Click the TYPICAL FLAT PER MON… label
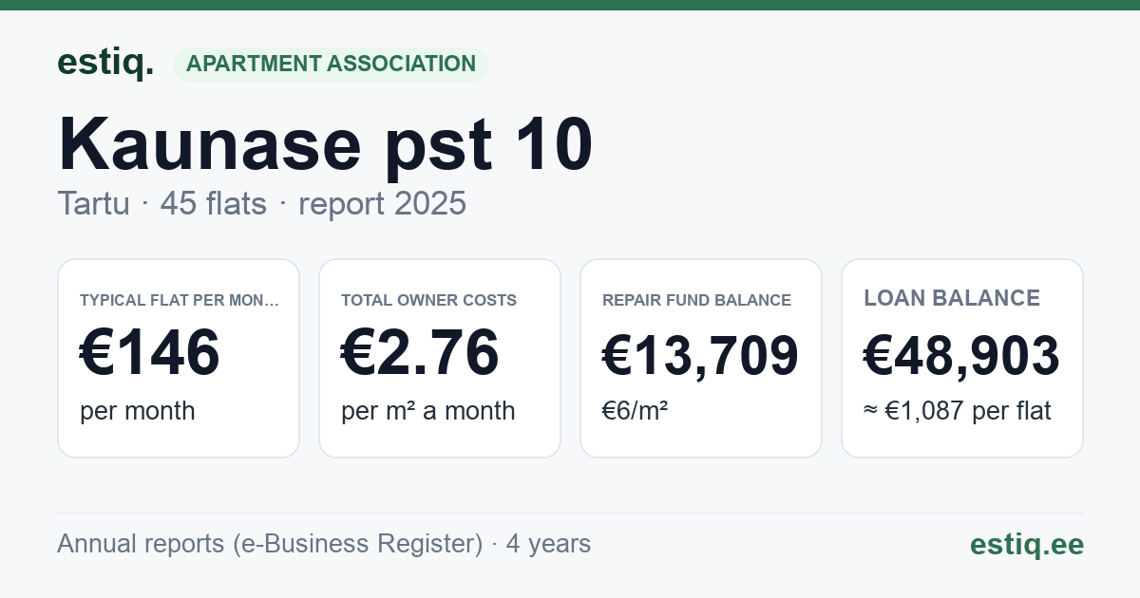 point(180,300)
